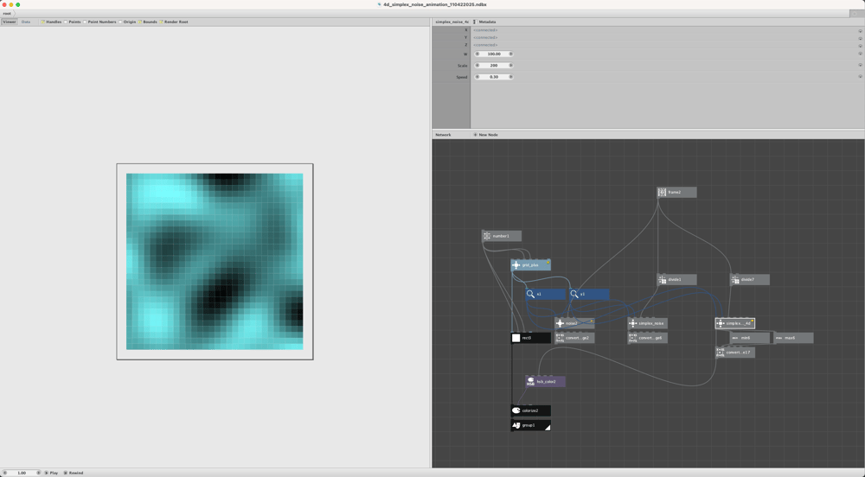This screenshot has height=477, width=865.
Task: Click the colorize2 node icon
Action: click(516, 410)
